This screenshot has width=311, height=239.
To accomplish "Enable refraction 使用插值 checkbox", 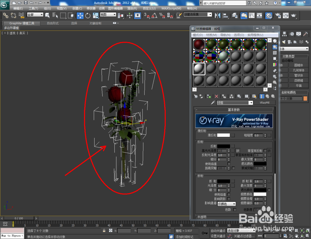I will pos(229,194).
